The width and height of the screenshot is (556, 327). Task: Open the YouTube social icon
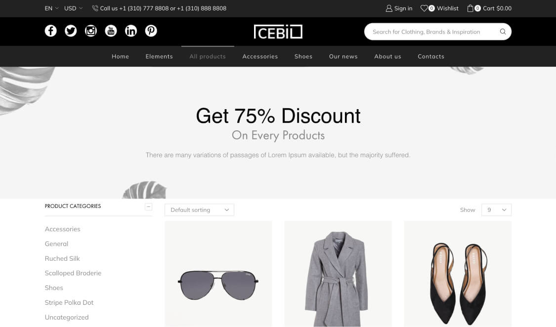(111, 31)
